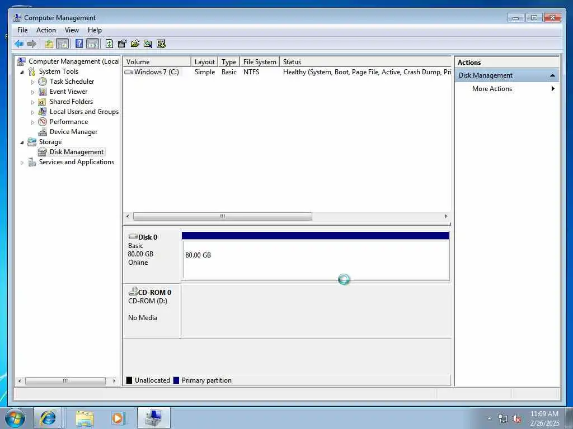The image size is (573, 429).
Task: Sort by the Type column header
Action: click(229, 61)
